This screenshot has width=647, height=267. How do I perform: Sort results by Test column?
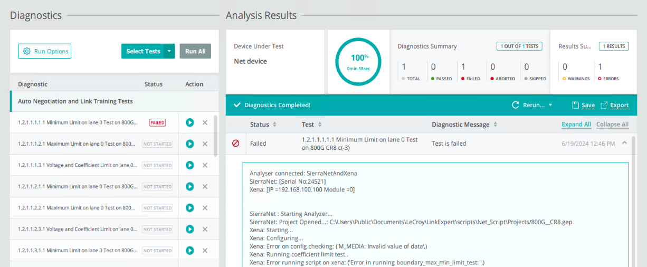point(320,125)
